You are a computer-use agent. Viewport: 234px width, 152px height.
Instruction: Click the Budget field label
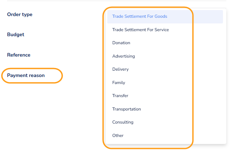pos(16,34)
